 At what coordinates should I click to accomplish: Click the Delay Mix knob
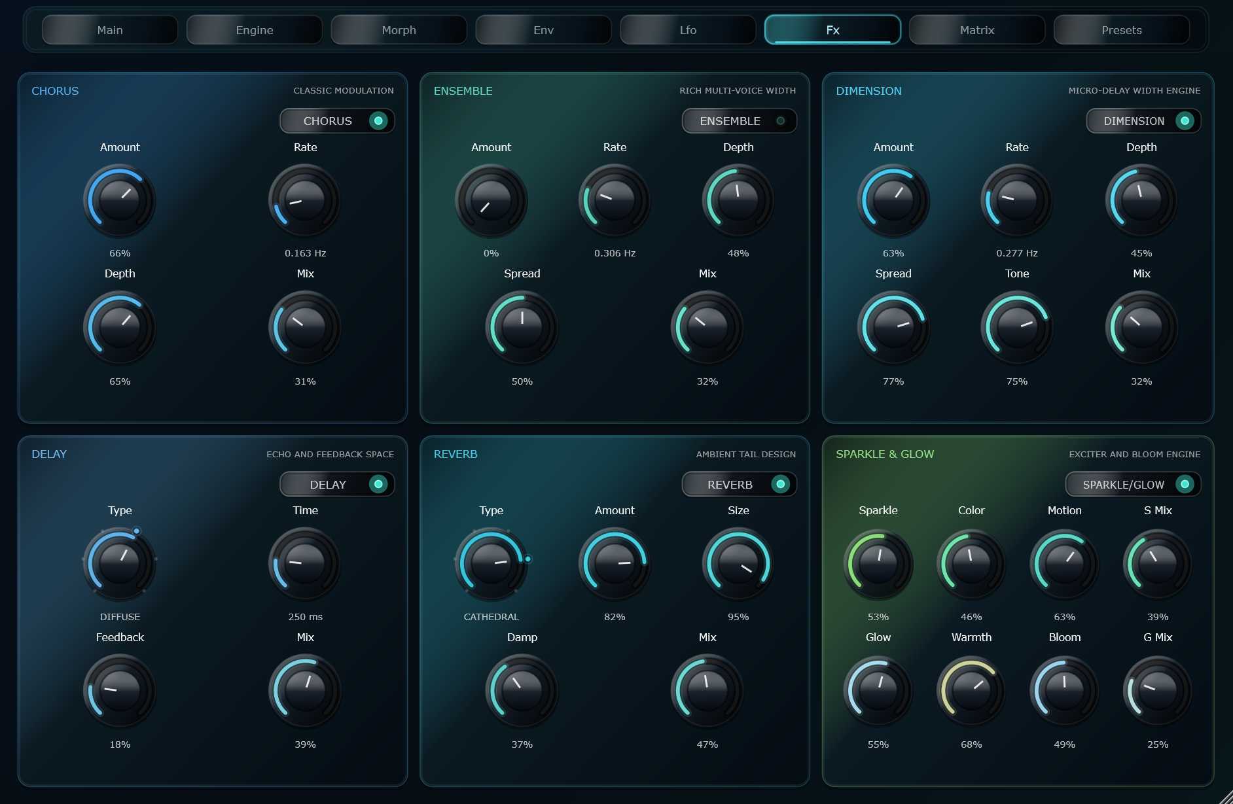click(x=305, y=691)
